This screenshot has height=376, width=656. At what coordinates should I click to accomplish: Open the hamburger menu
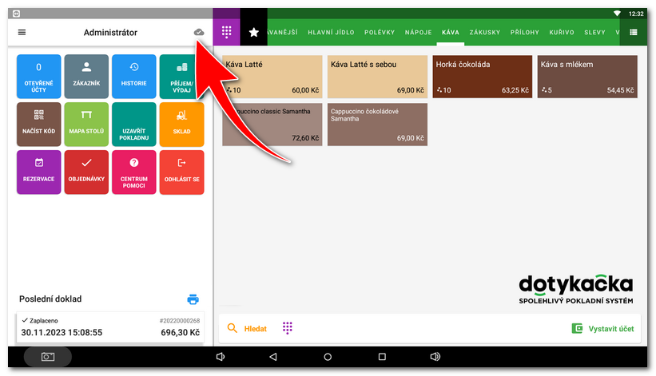click(22, 33)
